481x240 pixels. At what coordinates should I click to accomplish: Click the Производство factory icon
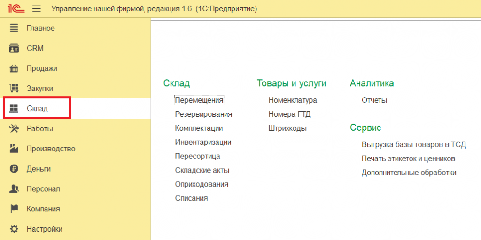pos(14,149)
